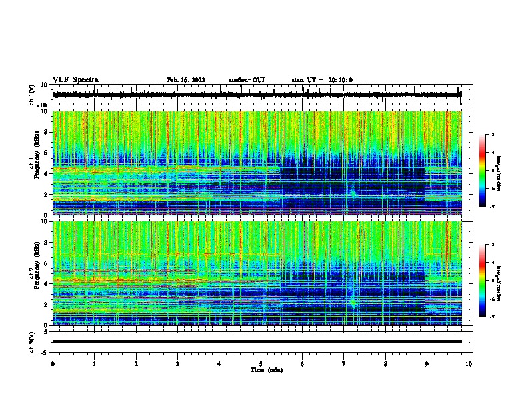
Task: Click the ch.1 voltage waveform trace
Action: [x=257, y=95]
